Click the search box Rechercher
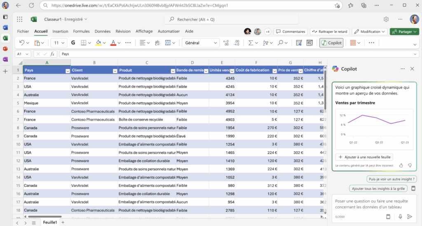The height and width of the screenshot is (226, 422). click(x=232, y=19)
